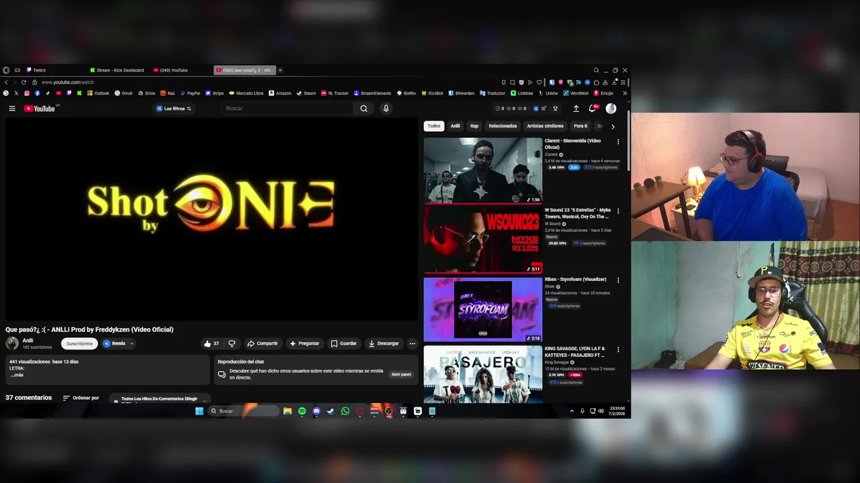Open the Ordenar por comments sort menu
Screen dimensions: 860x483
point(81,398)
